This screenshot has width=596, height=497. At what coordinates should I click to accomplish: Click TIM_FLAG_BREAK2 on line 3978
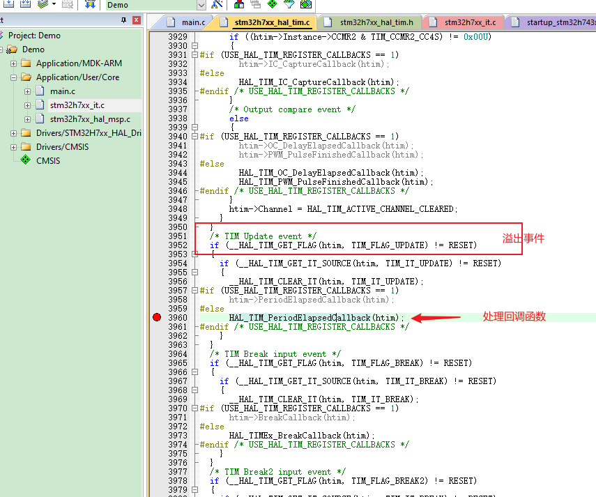[x=390, y=481]
